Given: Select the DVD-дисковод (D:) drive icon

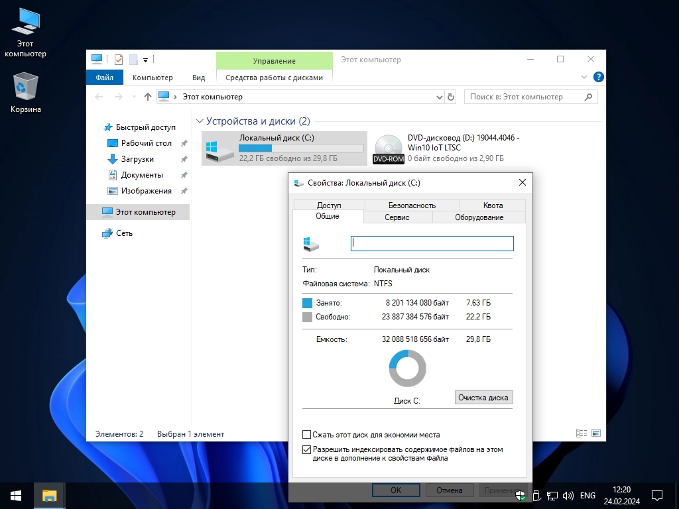Looking at the screenshot, I should pyautogui.click(x=389, y=149).
